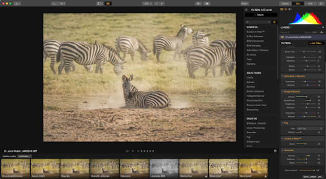Mark photo favorite with heart icon
326x179 pixels.
pos(132,151)
